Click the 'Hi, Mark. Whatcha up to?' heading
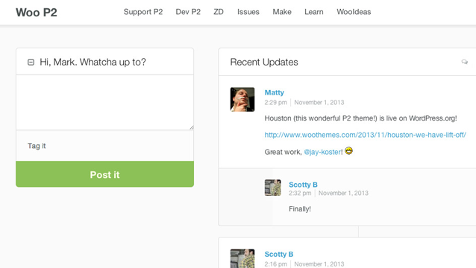Viewport: 476px width, 268px height. (93, 62)
